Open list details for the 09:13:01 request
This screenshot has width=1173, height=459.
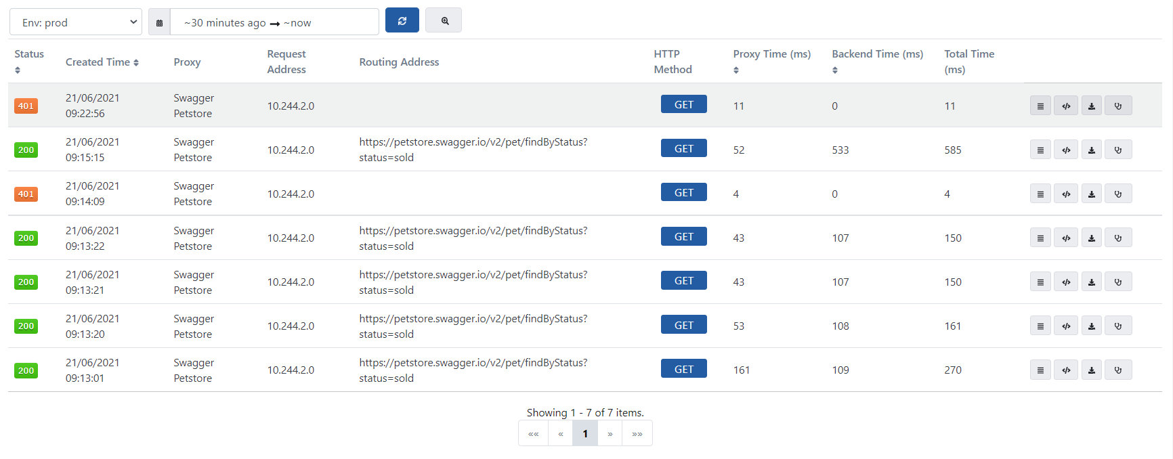click(x=1040, y=370)
